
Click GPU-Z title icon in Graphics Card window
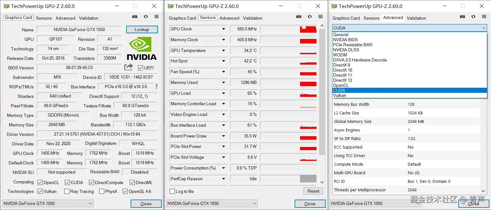point(6,6)
